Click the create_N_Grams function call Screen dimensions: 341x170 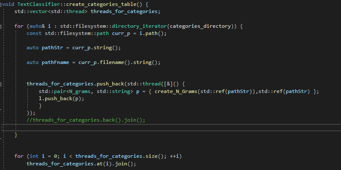point(176,91)
